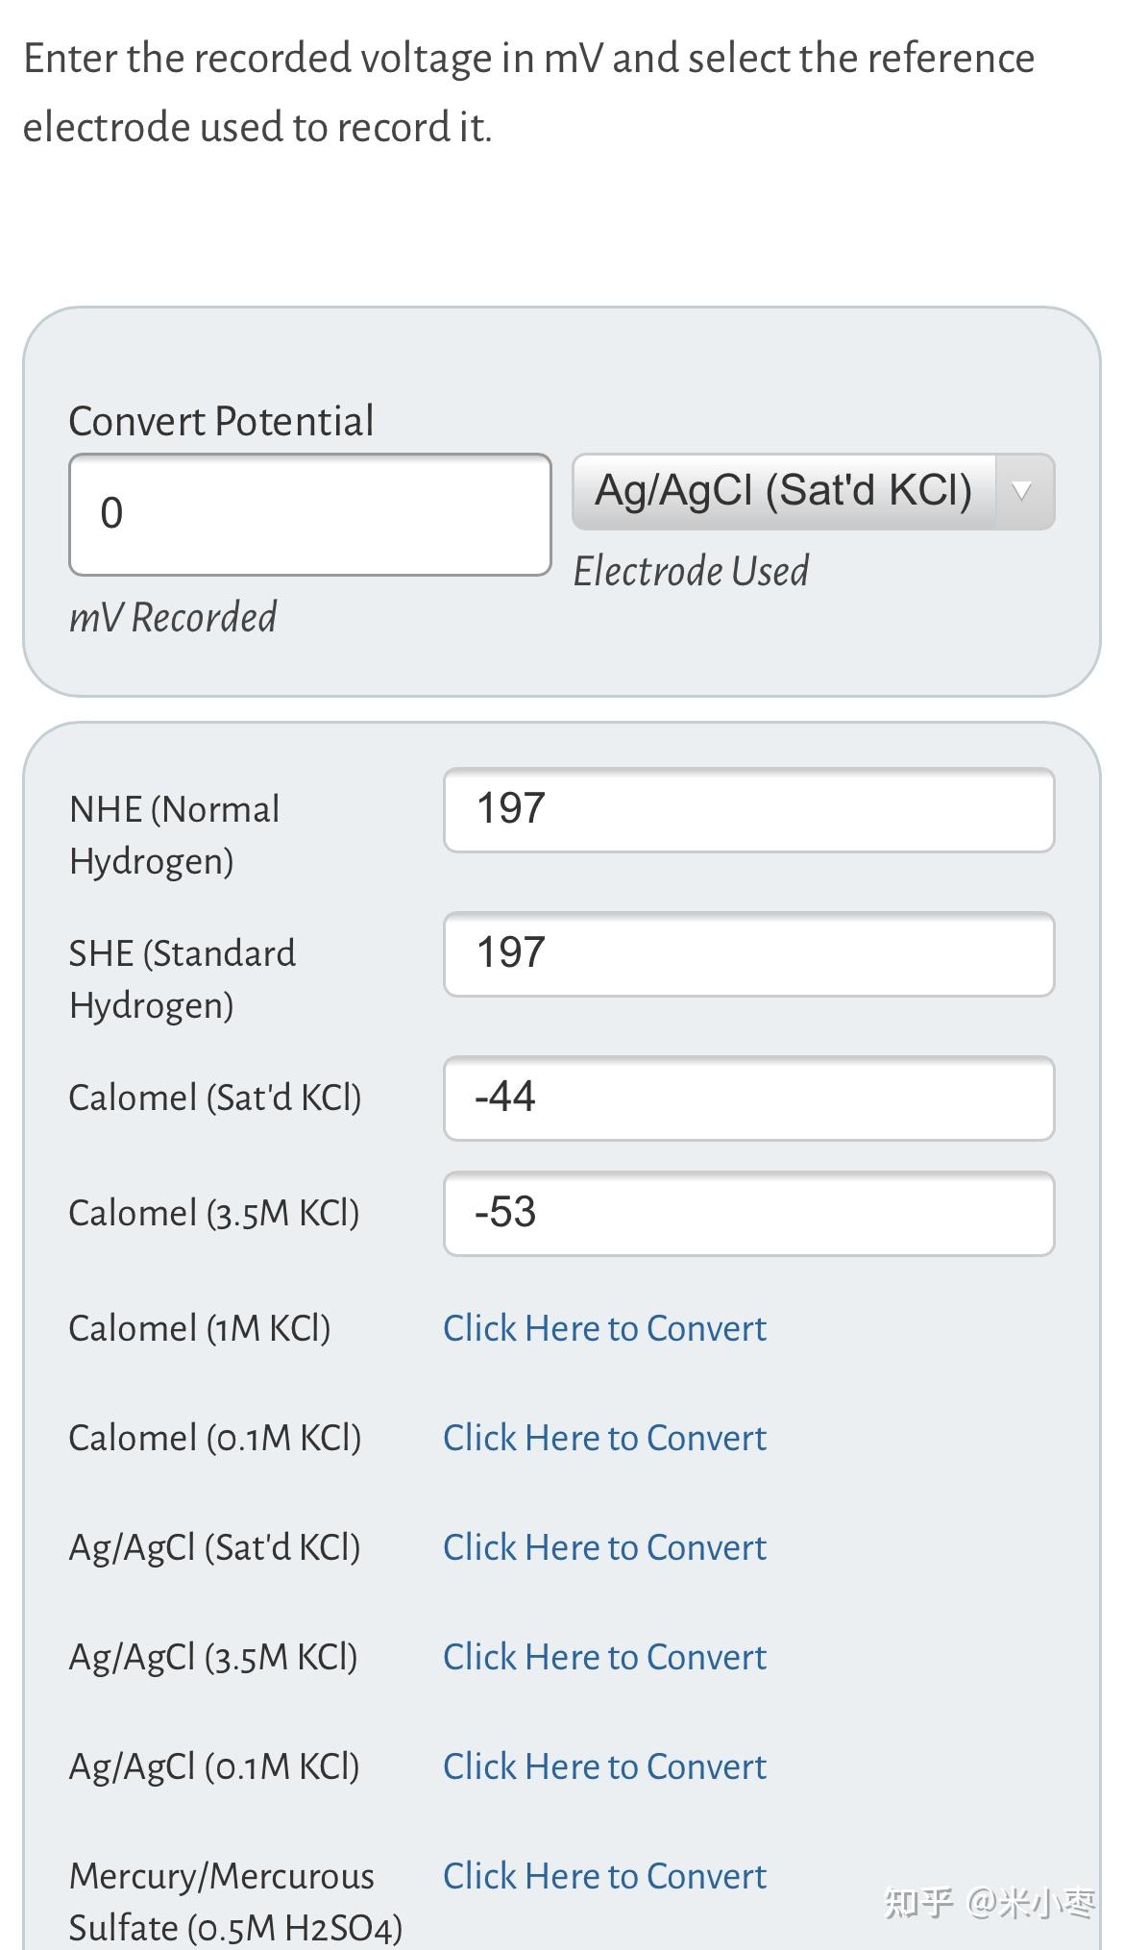Click the Calomel (1M KCl) label
The width and height of the screenshot is (1124, 1950).
(199, 1328)
